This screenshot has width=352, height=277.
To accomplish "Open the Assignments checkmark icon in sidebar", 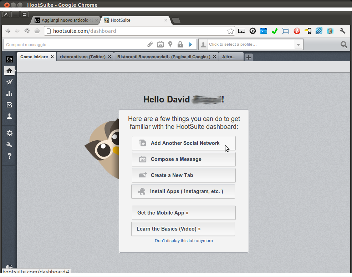I will coord(9,105).
